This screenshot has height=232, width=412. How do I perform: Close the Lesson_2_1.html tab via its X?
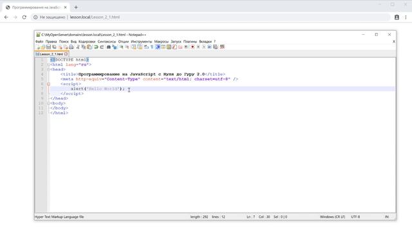pyautogui.click(x=66, y=54)
